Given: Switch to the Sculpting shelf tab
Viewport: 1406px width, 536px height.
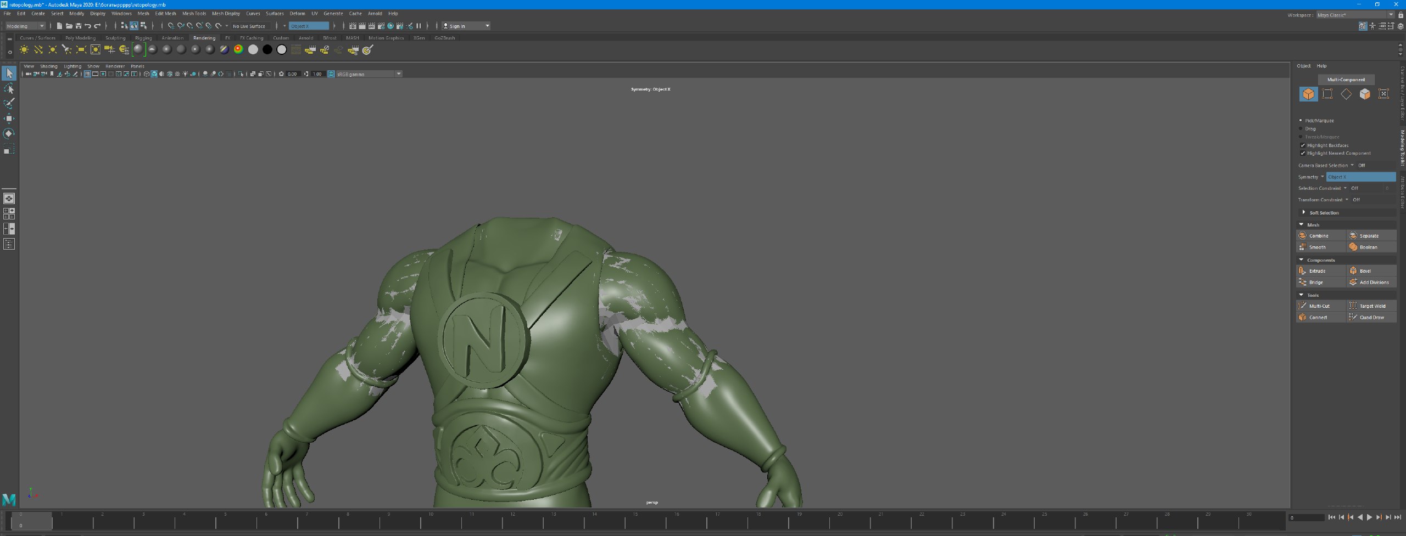Looking at the screenshot, I should [115, 38].
